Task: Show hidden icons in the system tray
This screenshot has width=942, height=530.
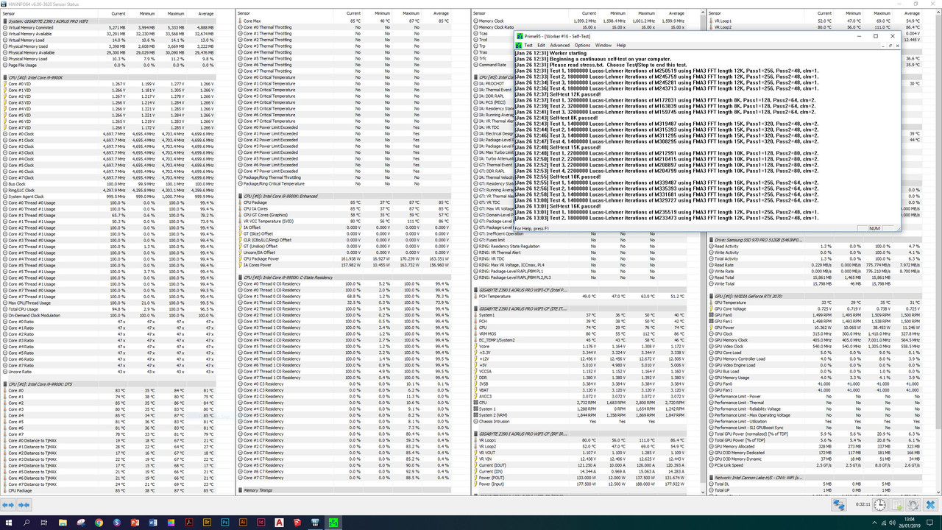Action: pos(874,522)
